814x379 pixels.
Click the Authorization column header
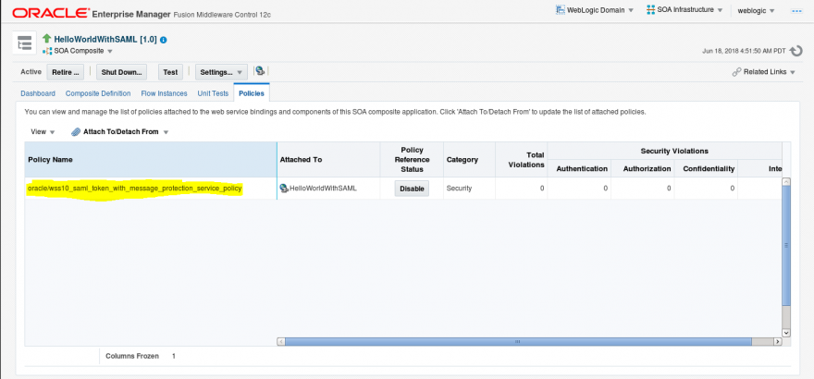(x=643, y=168)
